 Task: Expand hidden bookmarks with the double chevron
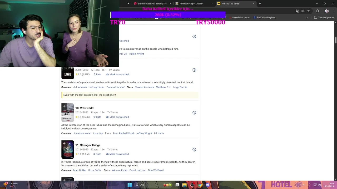tap(307, 18)
